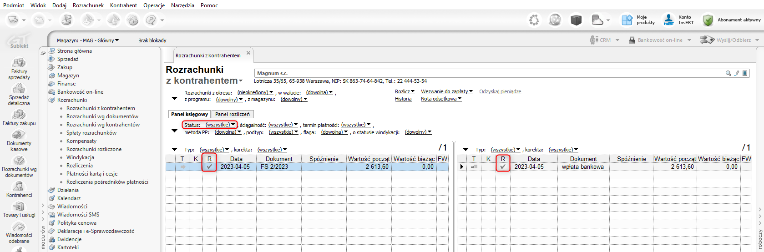Open Sprzedaż detaliczna sidebar shortcut
The image size is (764, 252).
(x=19, y=95)
